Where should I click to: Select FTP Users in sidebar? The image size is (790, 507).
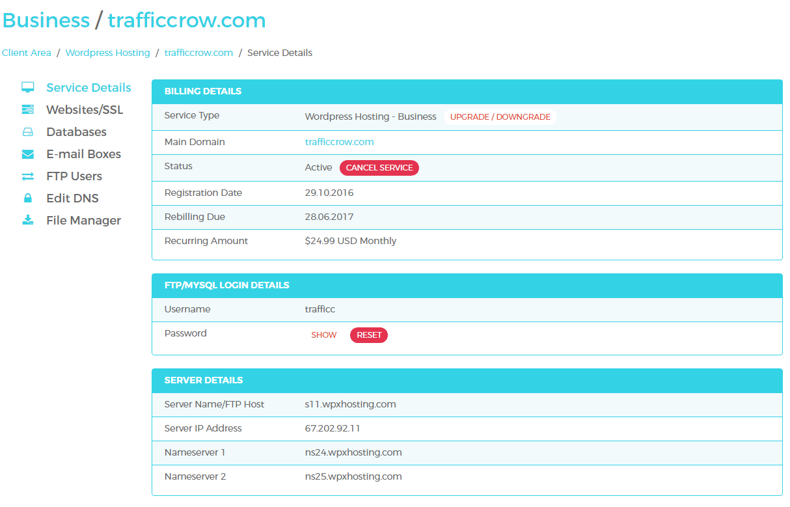click(x=74, y=176)
